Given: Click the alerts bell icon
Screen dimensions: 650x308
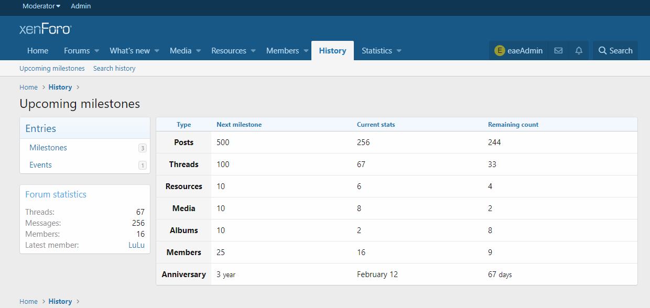Looking at the screenshot, I should 579,51.
